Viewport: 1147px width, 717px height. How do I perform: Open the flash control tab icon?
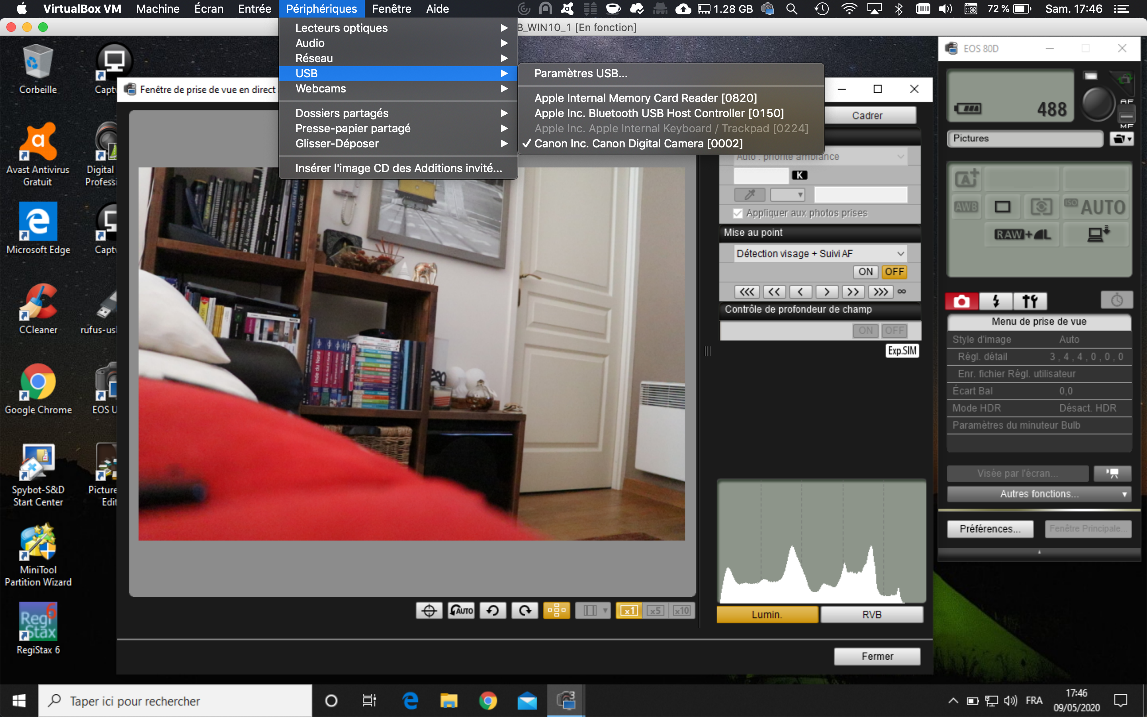tap(996, 301)
